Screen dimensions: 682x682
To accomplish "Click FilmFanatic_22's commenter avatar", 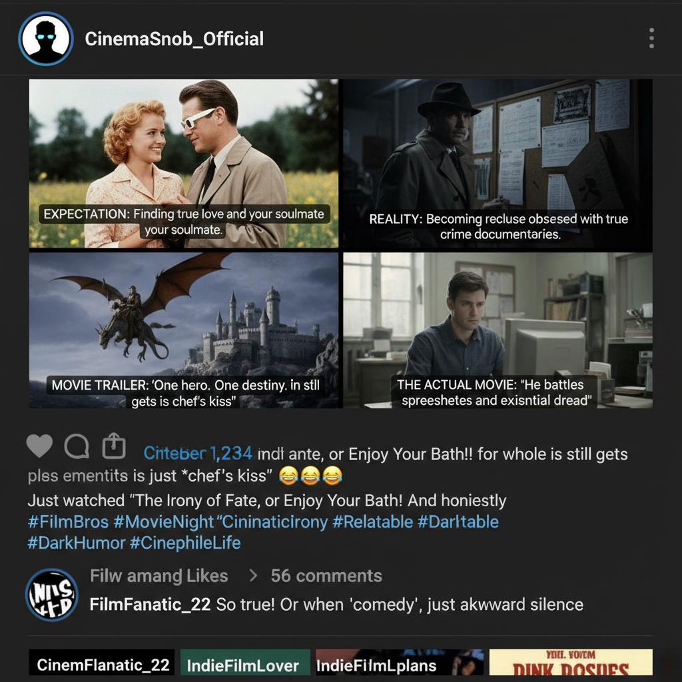I will coord(51,595).
